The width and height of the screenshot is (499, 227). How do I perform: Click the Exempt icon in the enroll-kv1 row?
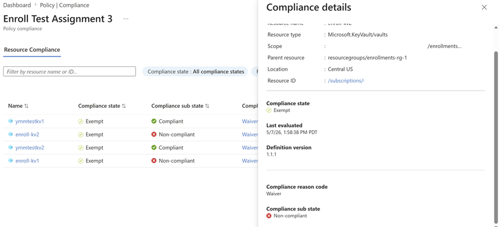click(81, 161)
